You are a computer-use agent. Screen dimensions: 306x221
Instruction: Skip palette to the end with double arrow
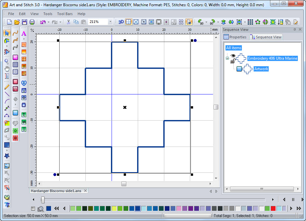point(299,208)
